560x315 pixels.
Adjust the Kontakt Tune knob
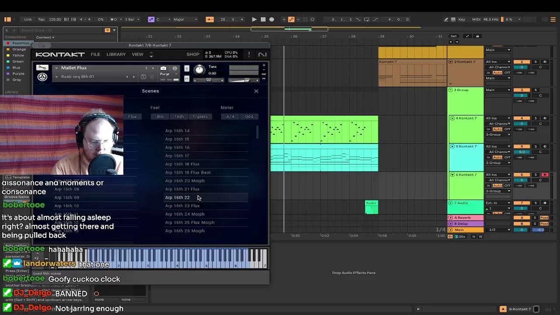[x=199, y=70]
